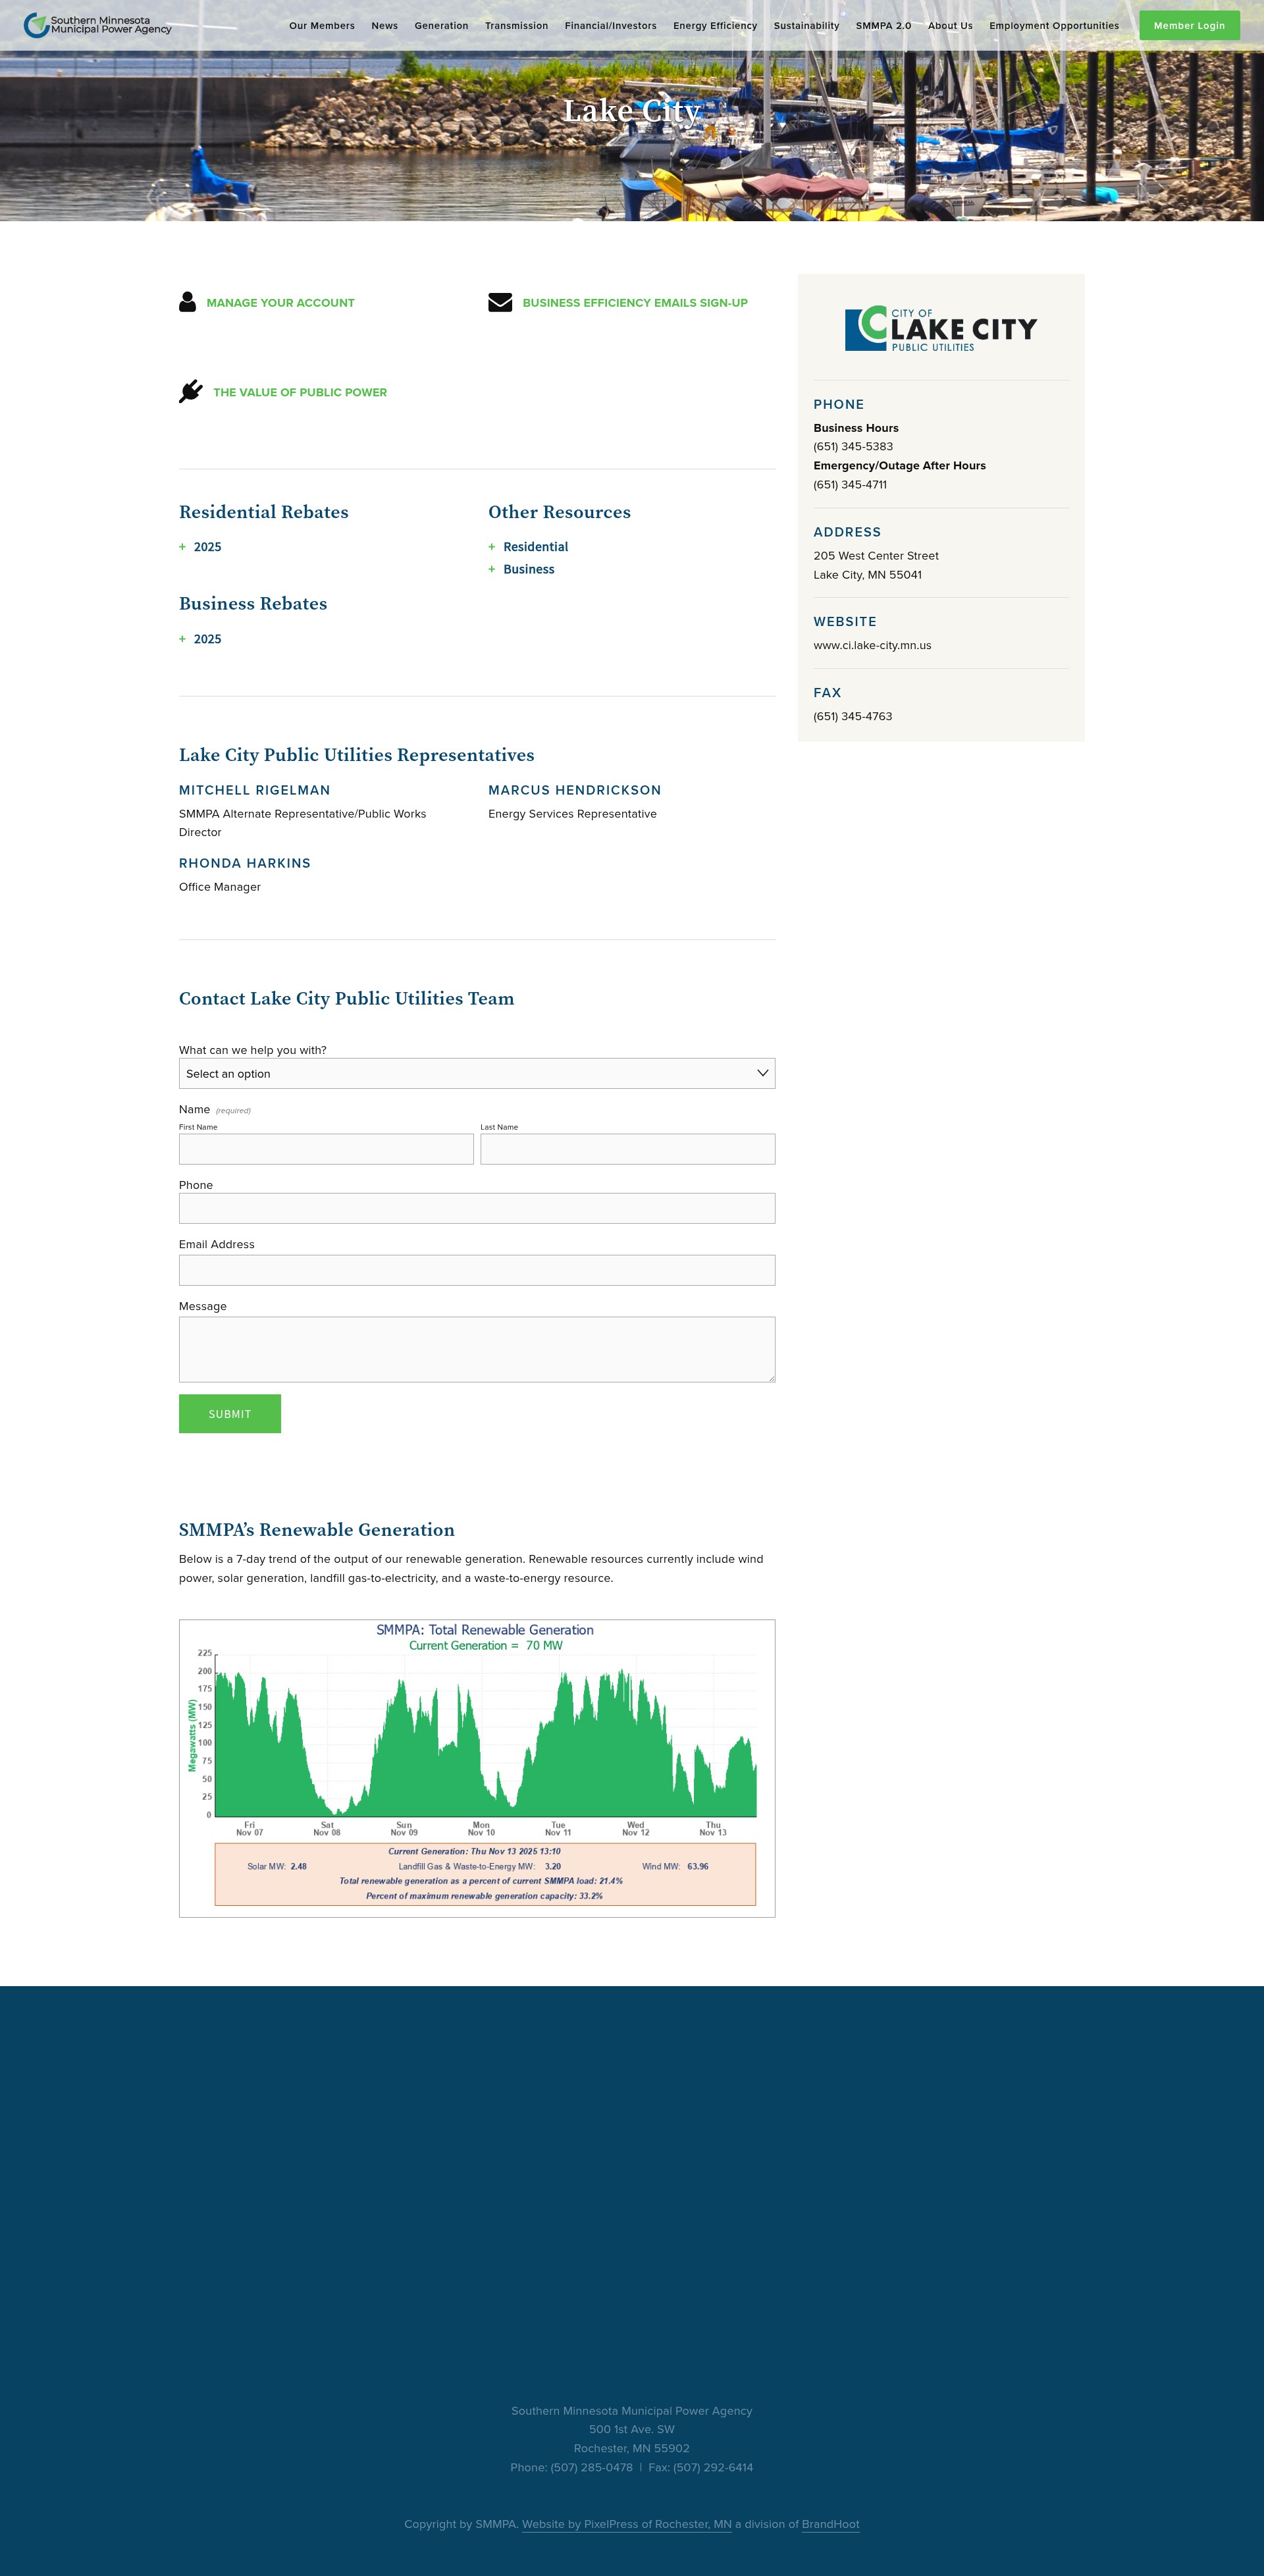This screenshot has height=2576, width=1264.
Task: Open Manage Your Account link
Action: point(280,303)
